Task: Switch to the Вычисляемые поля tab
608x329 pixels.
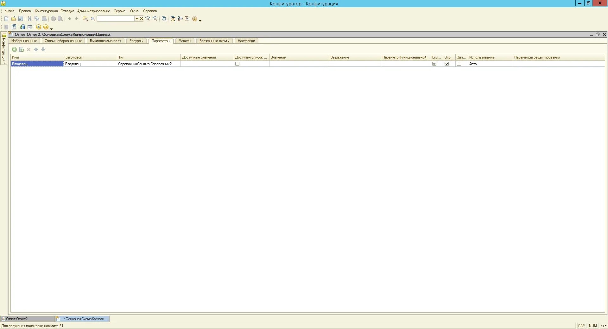Action: click(x=105, y=41)
